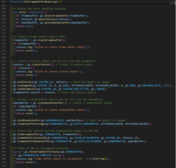
Task: Click 'OFFSCREEN_WIDTH' on line 288
Action: click(82, 86)
